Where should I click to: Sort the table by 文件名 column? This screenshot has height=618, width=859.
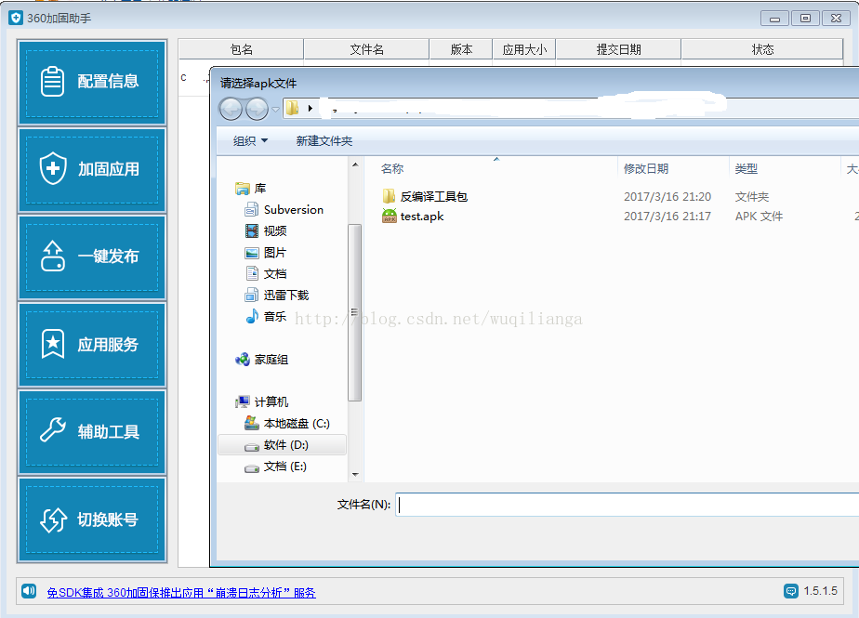366,49
